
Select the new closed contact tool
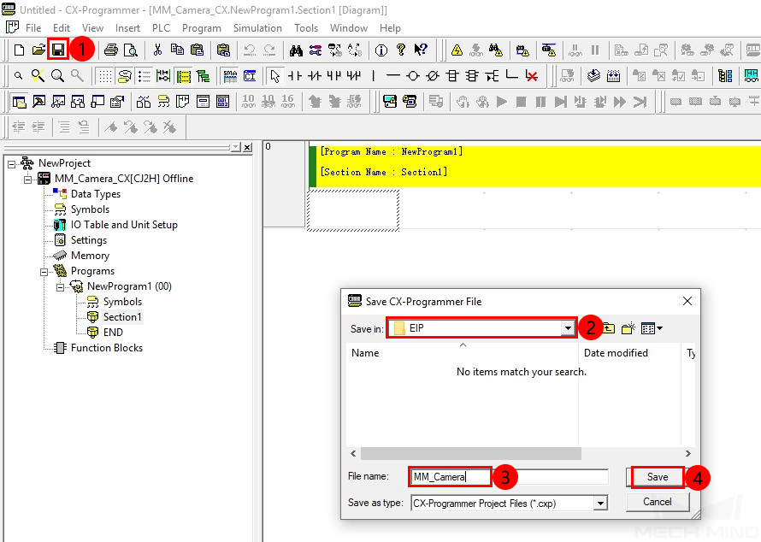315,76
